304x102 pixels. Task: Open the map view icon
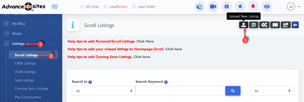point(275,25)
